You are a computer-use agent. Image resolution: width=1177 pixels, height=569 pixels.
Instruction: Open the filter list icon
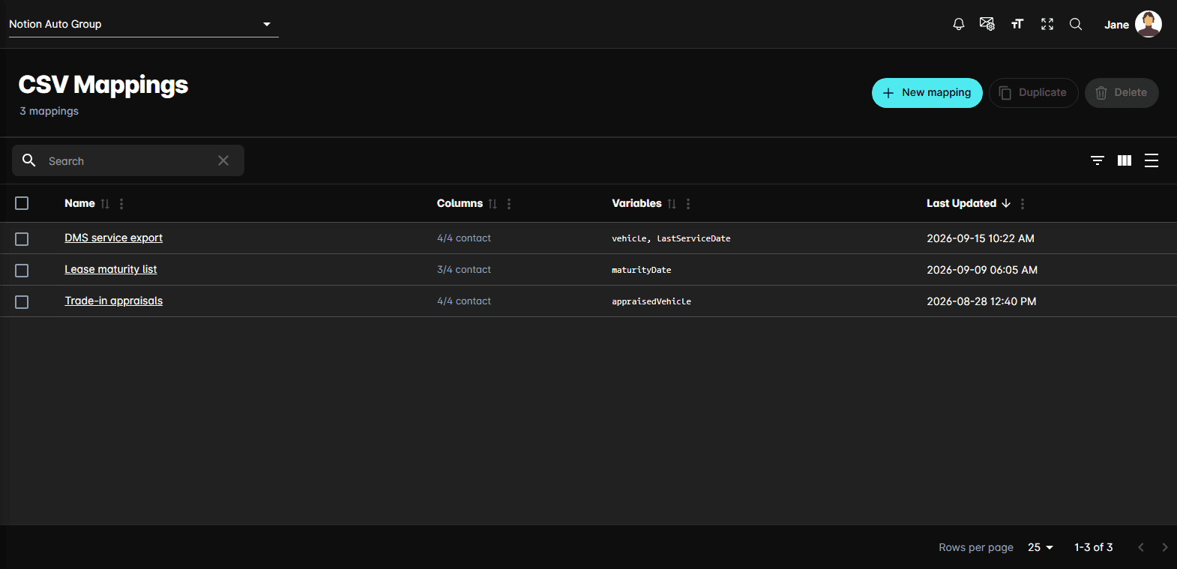1098,160
